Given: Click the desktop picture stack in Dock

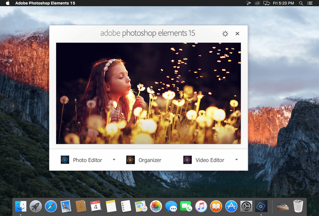Looking at the screenshot, I should point(283,207).
